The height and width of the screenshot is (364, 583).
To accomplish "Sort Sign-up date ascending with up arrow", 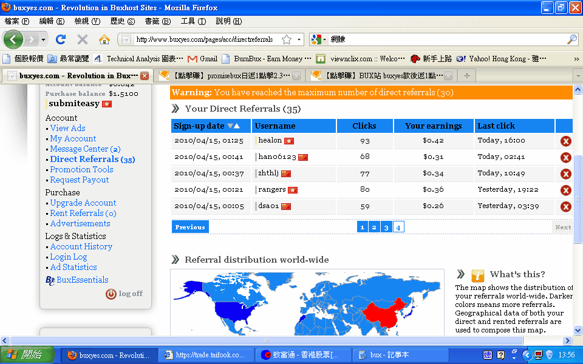I will [237, 126].
